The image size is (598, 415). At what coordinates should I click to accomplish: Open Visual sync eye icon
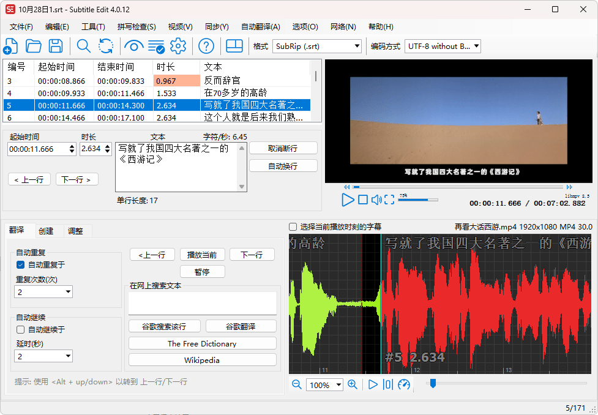tap(134, 46)
